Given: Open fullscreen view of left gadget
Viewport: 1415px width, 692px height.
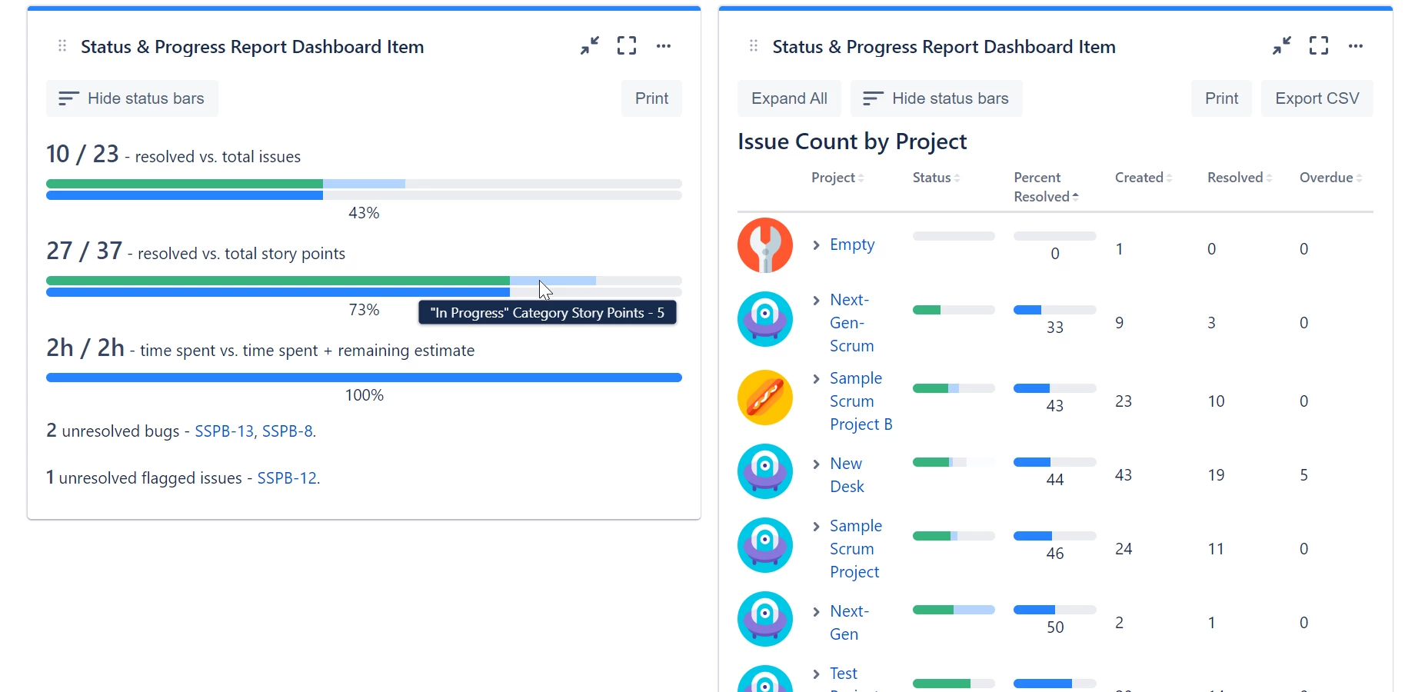Looking at the screenshot, I should tap(627, 46).
